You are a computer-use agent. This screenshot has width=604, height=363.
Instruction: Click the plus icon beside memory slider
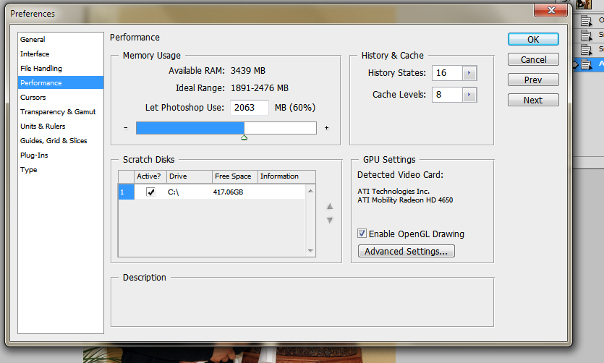coord(326,128)
